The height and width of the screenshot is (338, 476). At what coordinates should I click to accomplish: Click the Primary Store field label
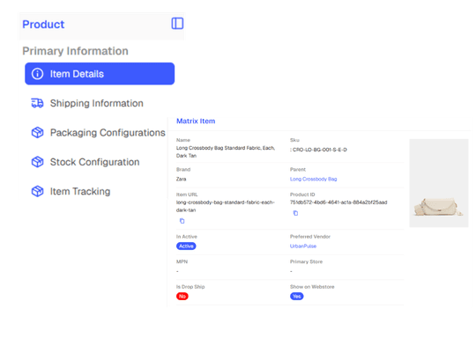coord(306,261)
